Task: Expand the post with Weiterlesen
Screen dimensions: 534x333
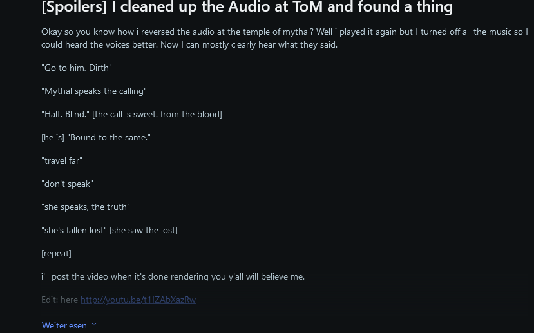Action: [x=64, y=325]
